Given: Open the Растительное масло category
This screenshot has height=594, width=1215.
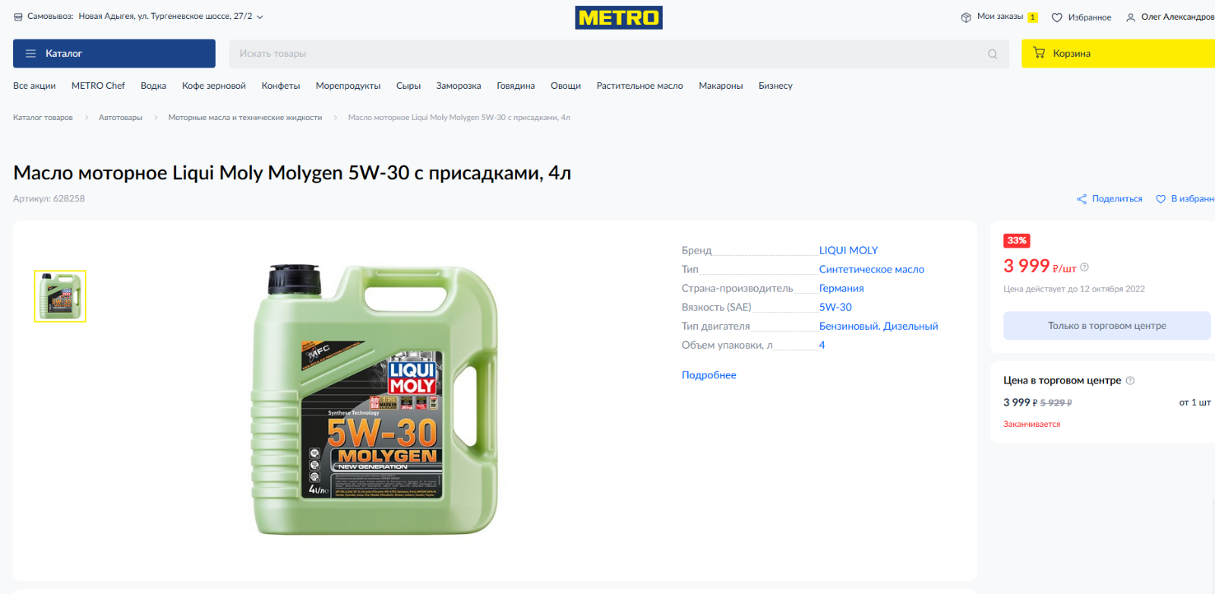Looking at the screenshot, I should [639, 86].
